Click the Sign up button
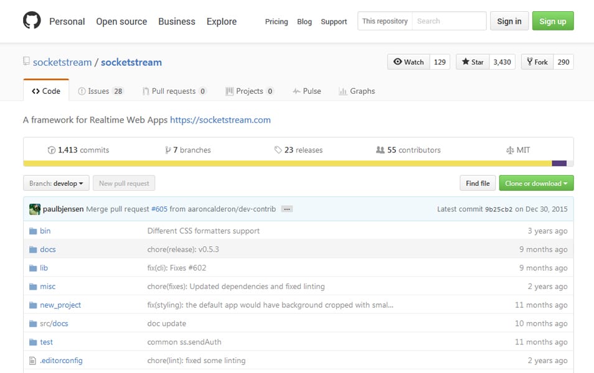The width and height of the screenshot is (594, 373). 553,21
